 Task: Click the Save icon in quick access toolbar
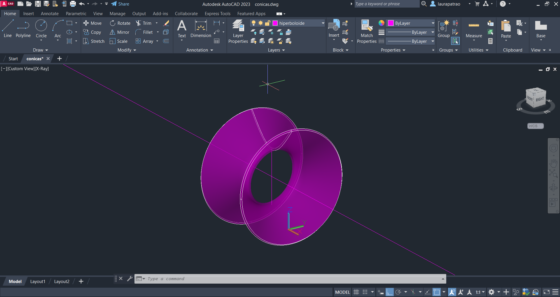(x=38, y=4)
